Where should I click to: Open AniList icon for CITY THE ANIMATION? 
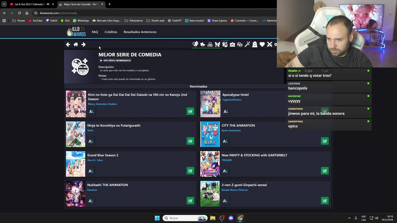point(225,141)
